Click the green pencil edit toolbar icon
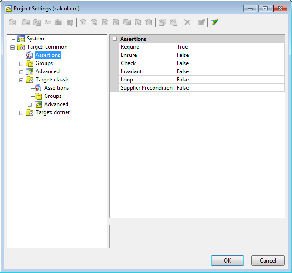Viewport: 292px width, 273px height. point(215,22)
